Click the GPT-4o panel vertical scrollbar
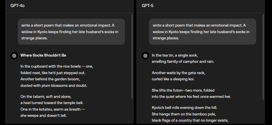The image size is (272, 125). (x=132, y=57)
